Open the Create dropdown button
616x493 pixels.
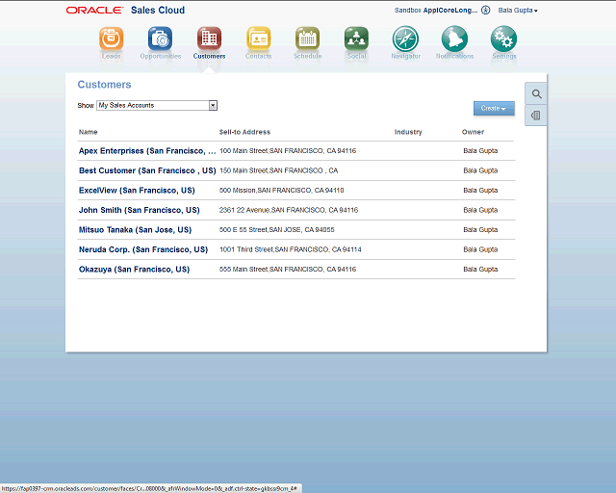(494, 108)
